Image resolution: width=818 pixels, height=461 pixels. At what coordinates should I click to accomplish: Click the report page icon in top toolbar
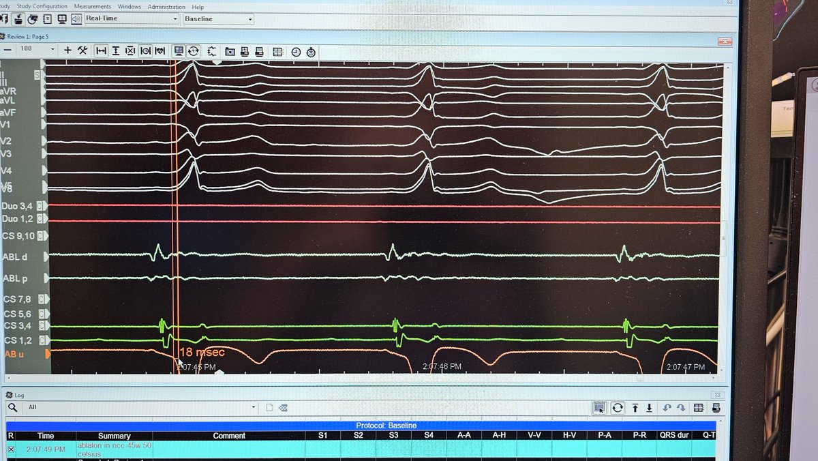point(48,19)
